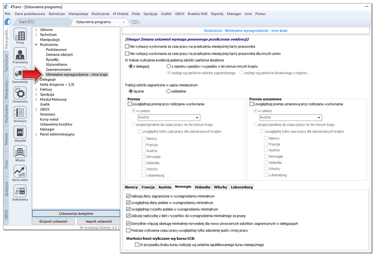
Task: Uncheck 'Naliczaj diety zagraniczne' checkbox
Action: click(x=128, y=196)
